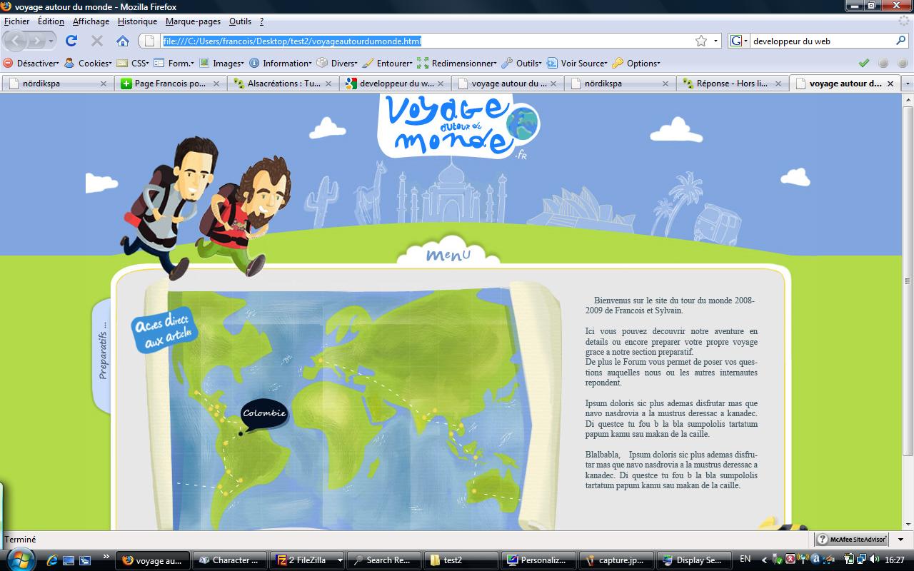Viewport: 914px width, 571px height.
Task: Open the Google search engine selector dropdown
Action: [x=739, y=41]
